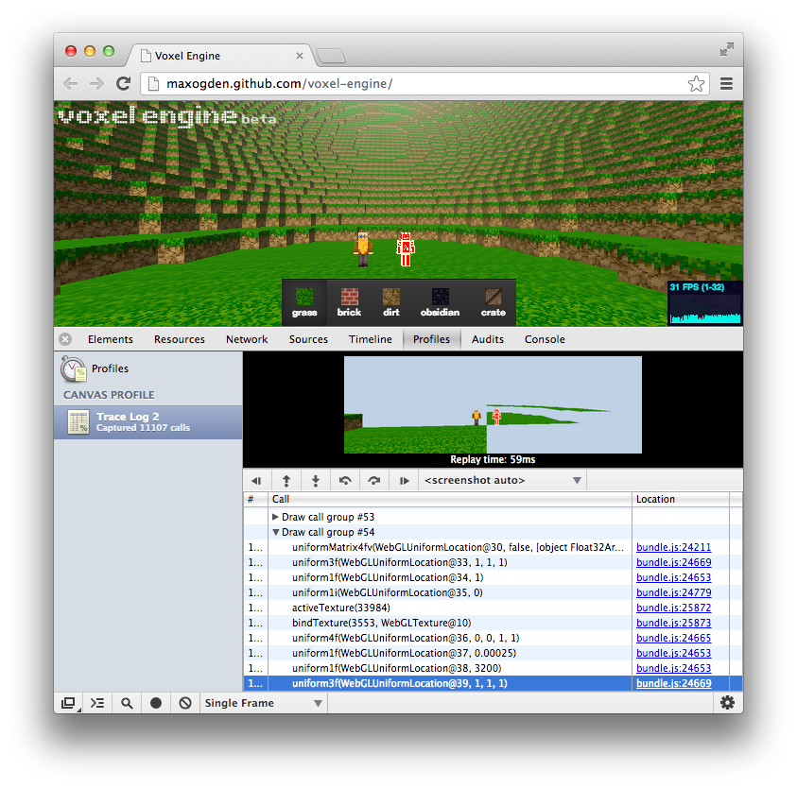This screenshot has width=797, height=788.
Task: Jump to first call in replay
Action: 257,481
